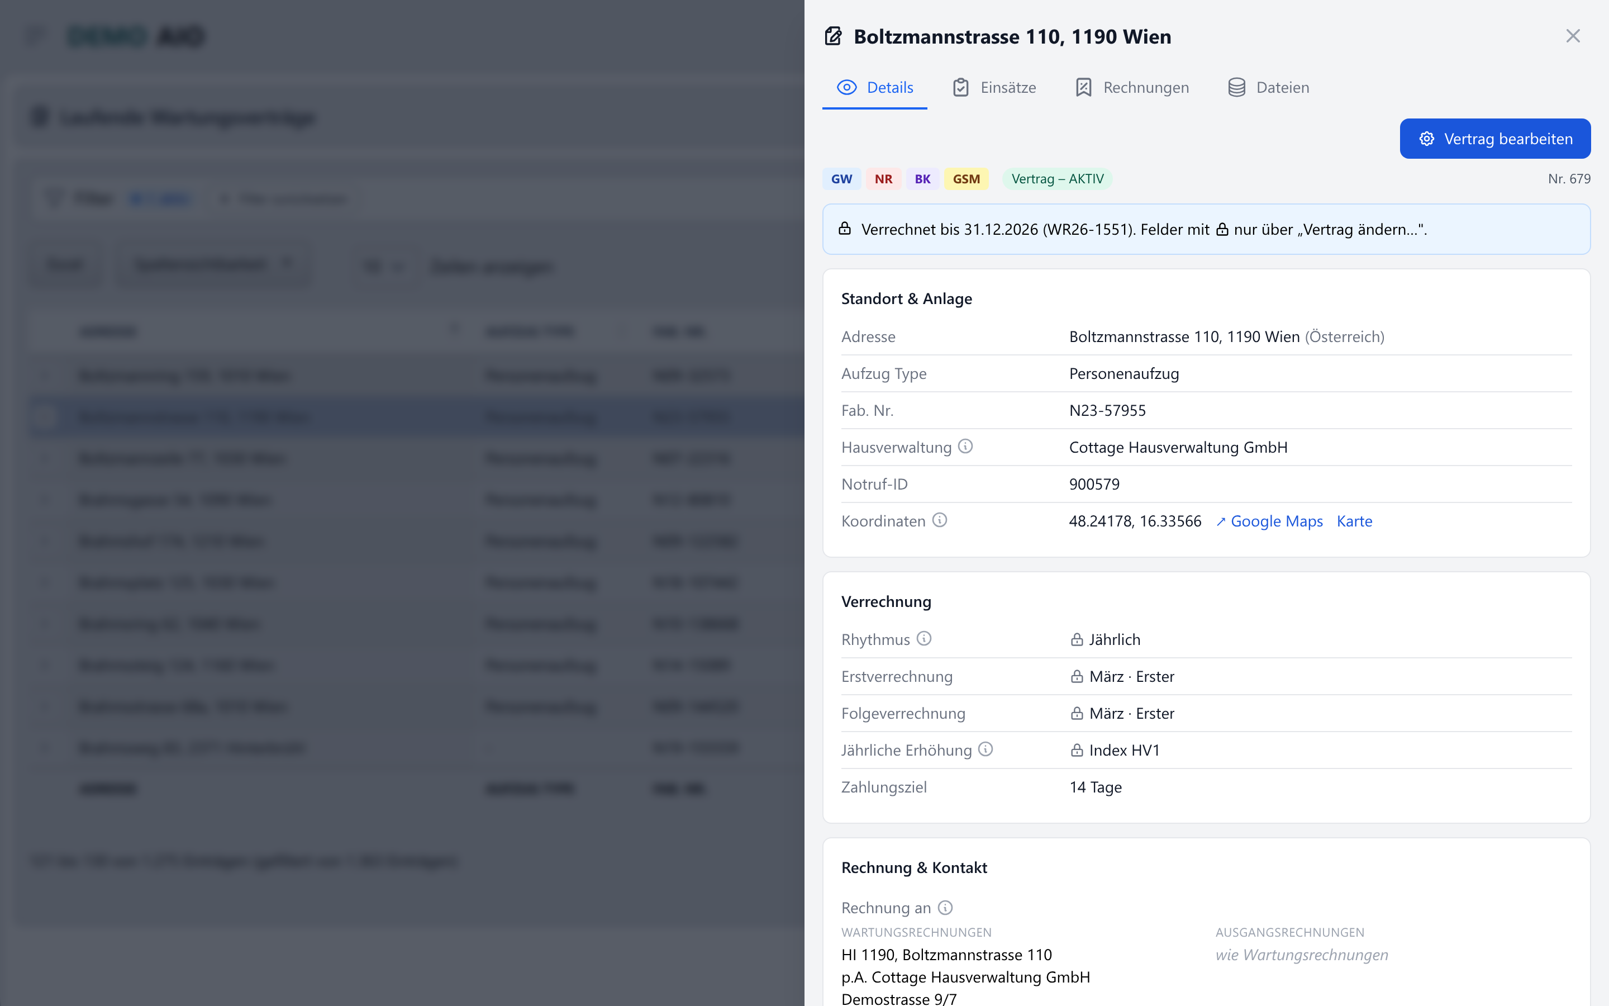
Task: Click the clipboard icon on the Einsätze tab
Action: [x=961, y=87]
